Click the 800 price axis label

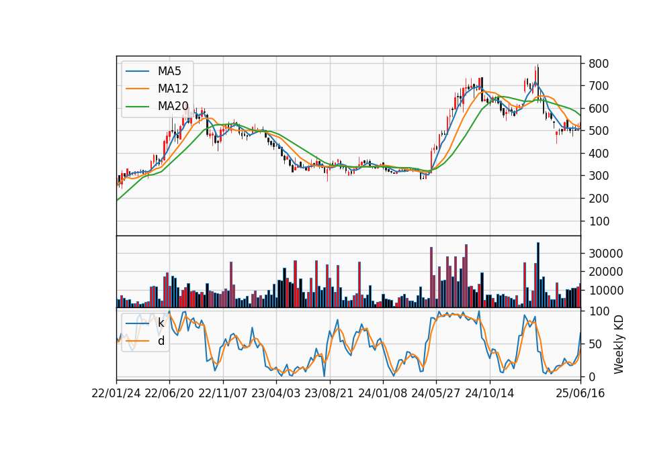pos(599,64)
